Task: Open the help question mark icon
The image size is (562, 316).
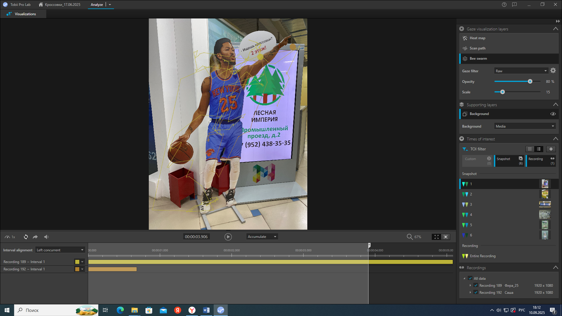Action: pos(504,4)
